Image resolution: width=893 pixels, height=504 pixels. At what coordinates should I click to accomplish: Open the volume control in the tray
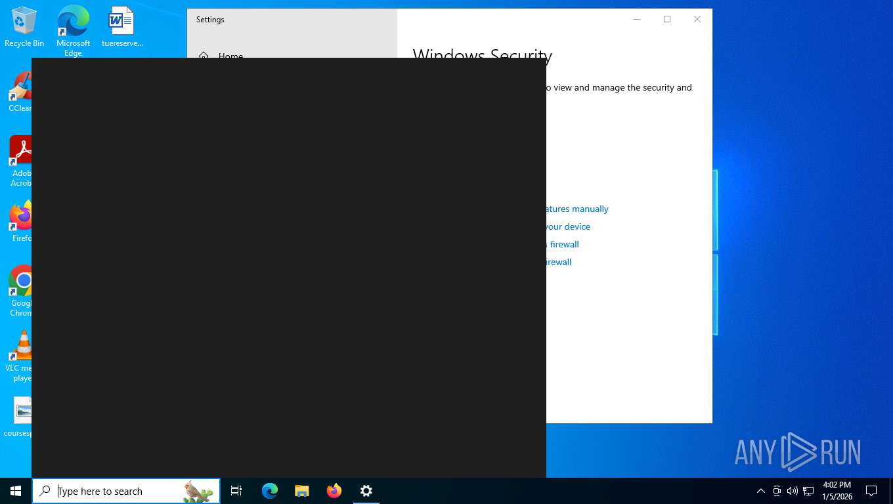click(x=793, y=491)
